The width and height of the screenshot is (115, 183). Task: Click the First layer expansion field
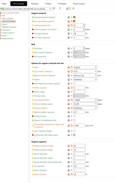point(79,38)
